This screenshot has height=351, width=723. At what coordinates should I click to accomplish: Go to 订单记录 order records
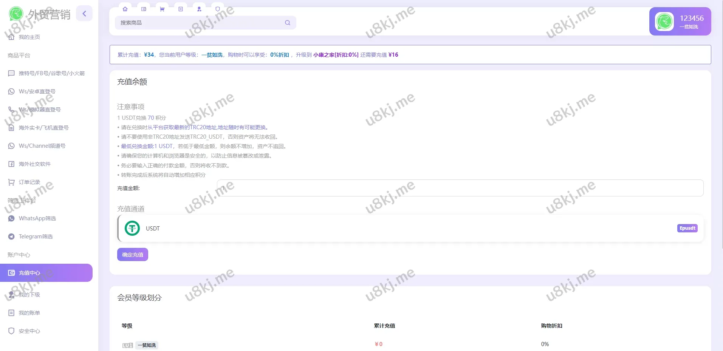pyautogui.click(x=29, y=182)
